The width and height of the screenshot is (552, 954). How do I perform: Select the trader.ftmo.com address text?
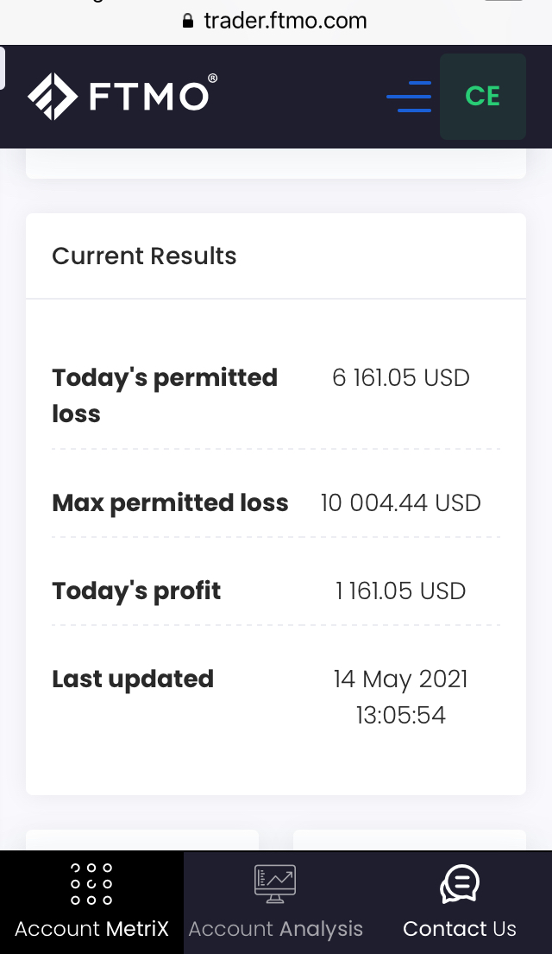[x=285, y=21]
